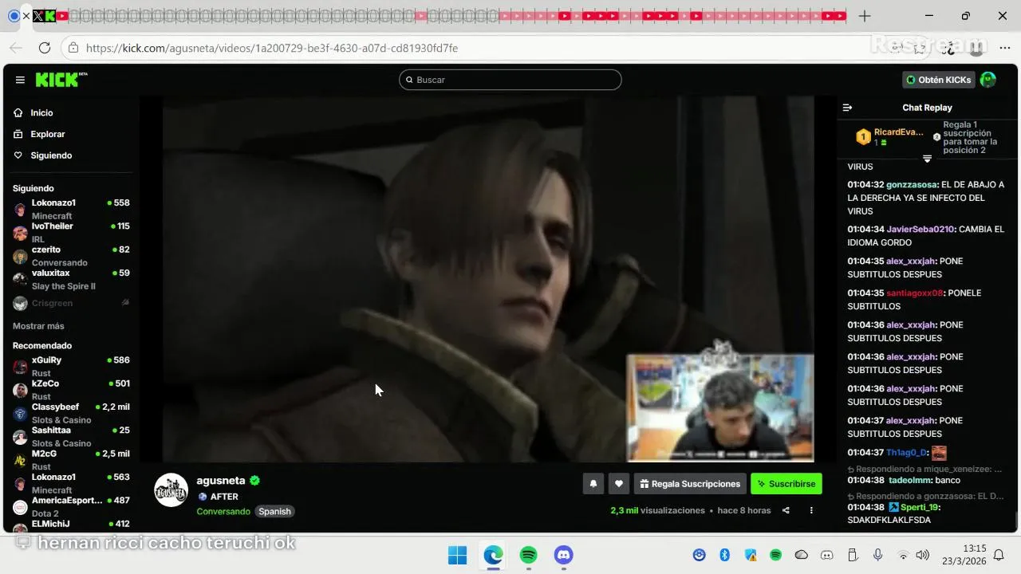This screenshot has height=574, width=1021.
Task: Open Microsoft Edge from the taskbar
Action: (x=493, y=555)
